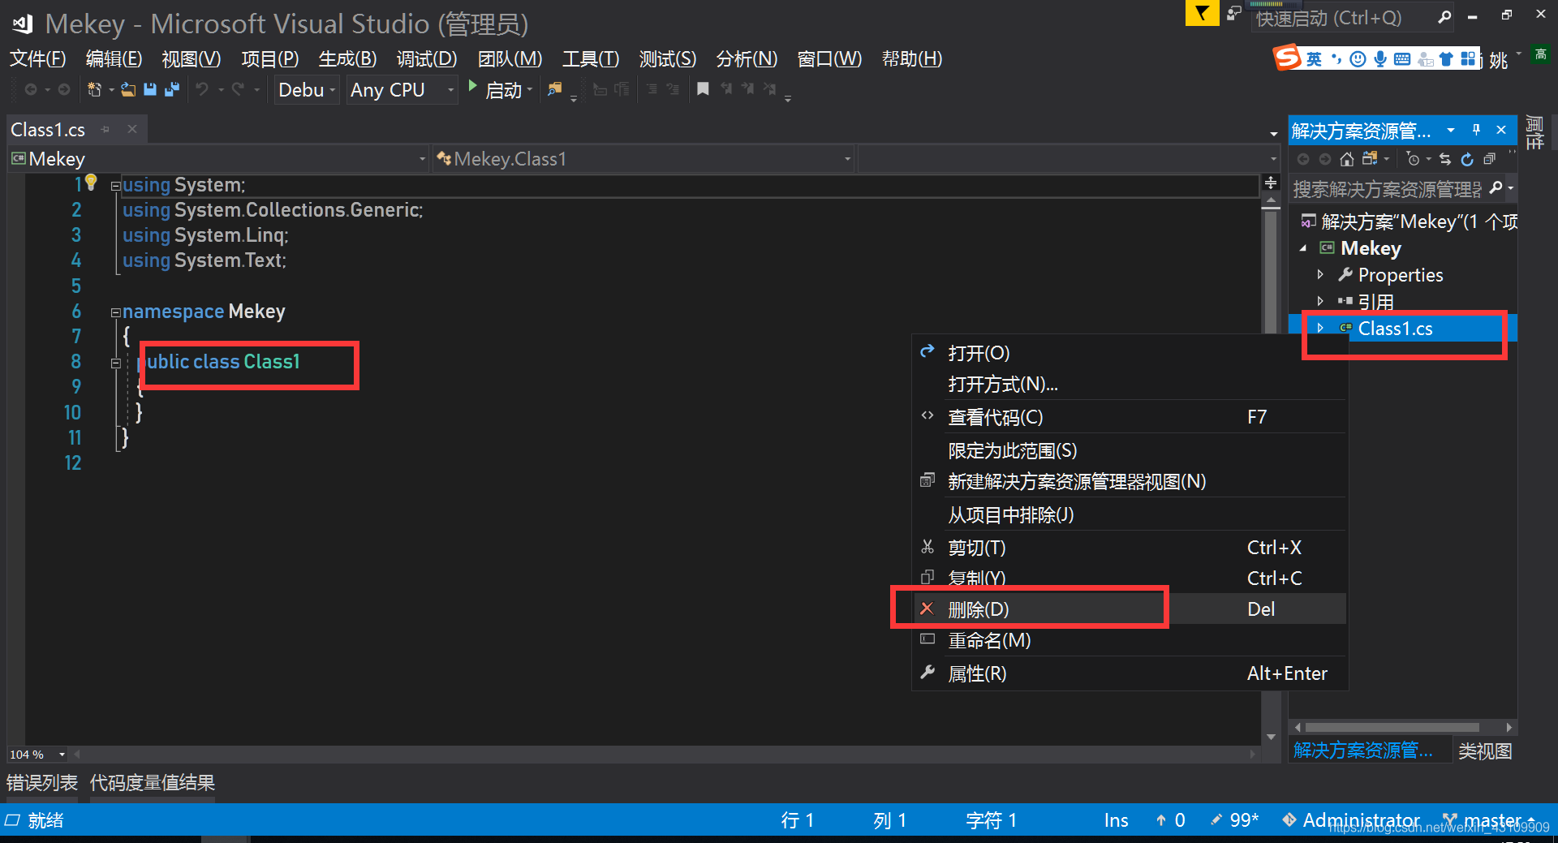
Task: Collapse the class Class1 outlining region
Action: coord(115,363)
